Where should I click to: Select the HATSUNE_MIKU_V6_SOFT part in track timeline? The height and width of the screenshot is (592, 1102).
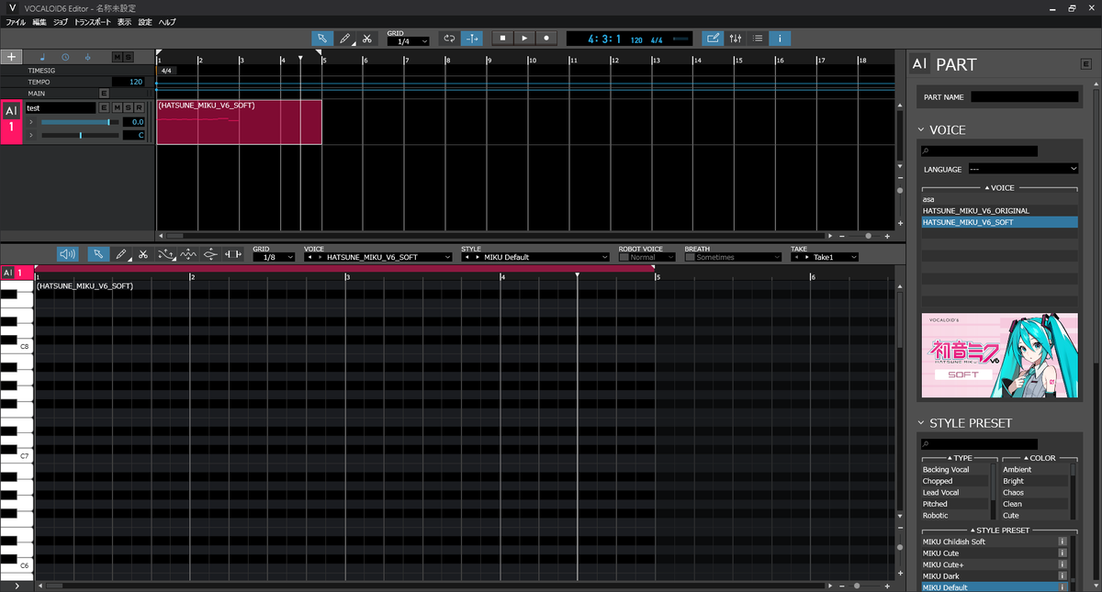coord(239,122)
